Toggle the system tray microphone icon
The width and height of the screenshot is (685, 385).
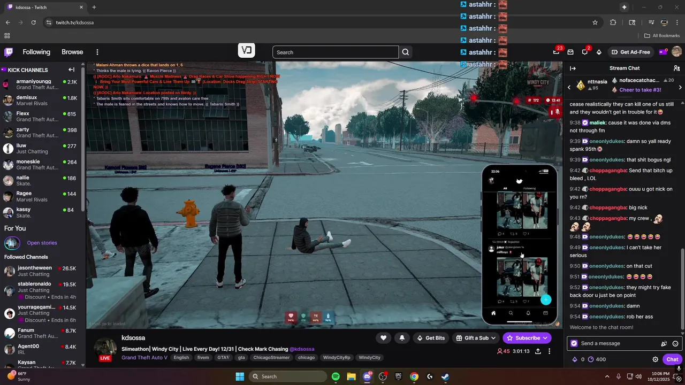tap(619, 376)
